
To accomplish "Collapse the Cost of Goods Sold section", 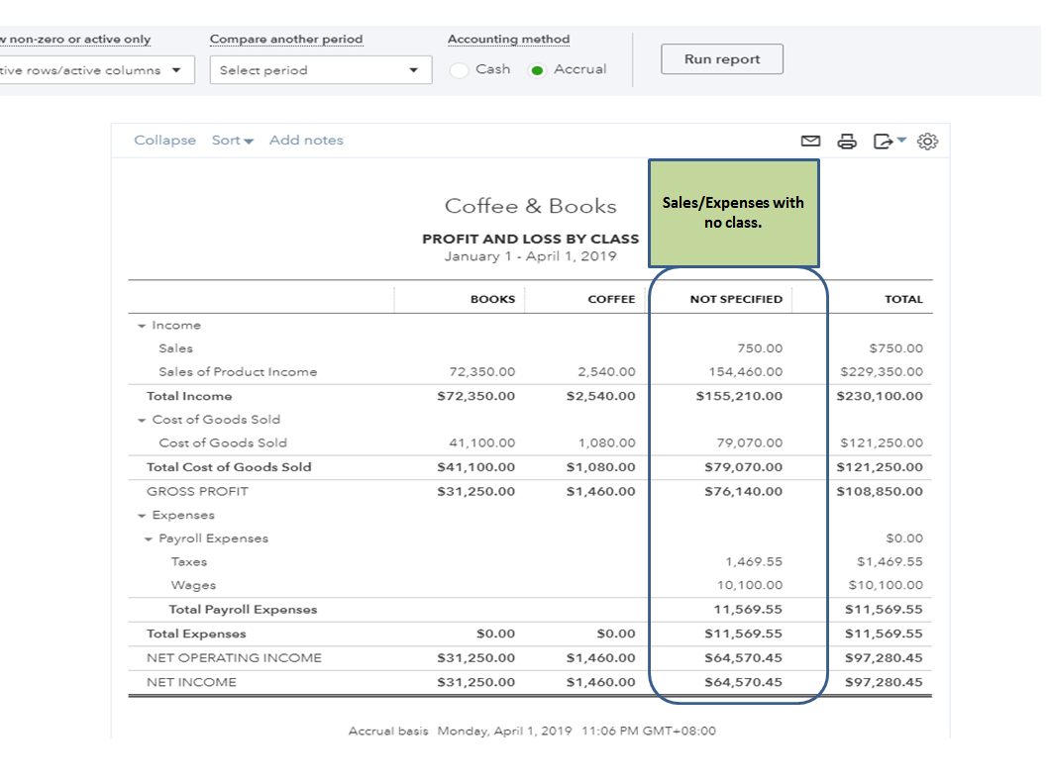I will point(142,421).
